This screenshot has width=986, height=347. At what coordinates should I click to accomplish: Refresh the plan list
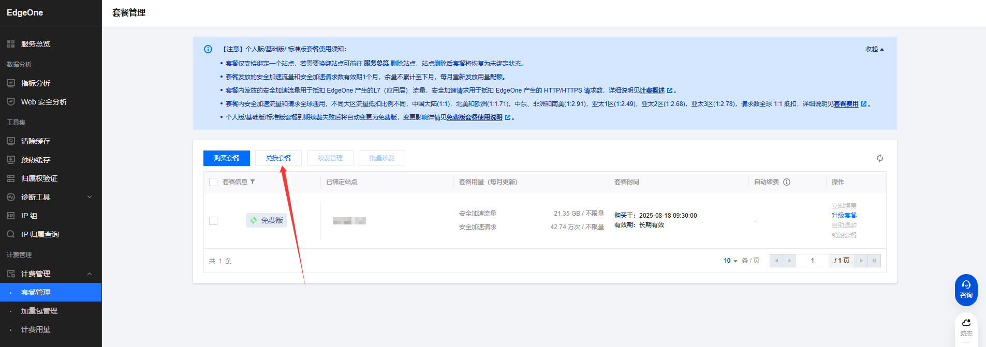(880, 158)
